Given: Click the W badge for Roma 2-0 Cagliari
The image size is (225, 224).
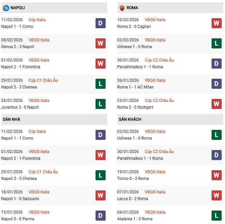Looking at the screenshot, I should [216, 23].
